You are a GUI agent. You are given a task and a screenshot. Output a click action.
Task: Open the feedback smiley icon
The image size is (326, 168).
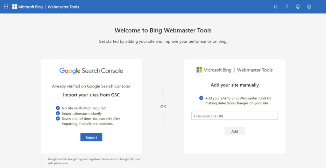coord(298,7)
